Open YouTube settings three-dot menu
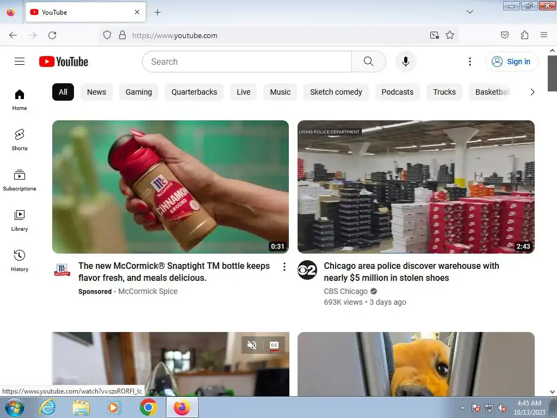Viewport: 557px width, 418px height. [469, 62]
